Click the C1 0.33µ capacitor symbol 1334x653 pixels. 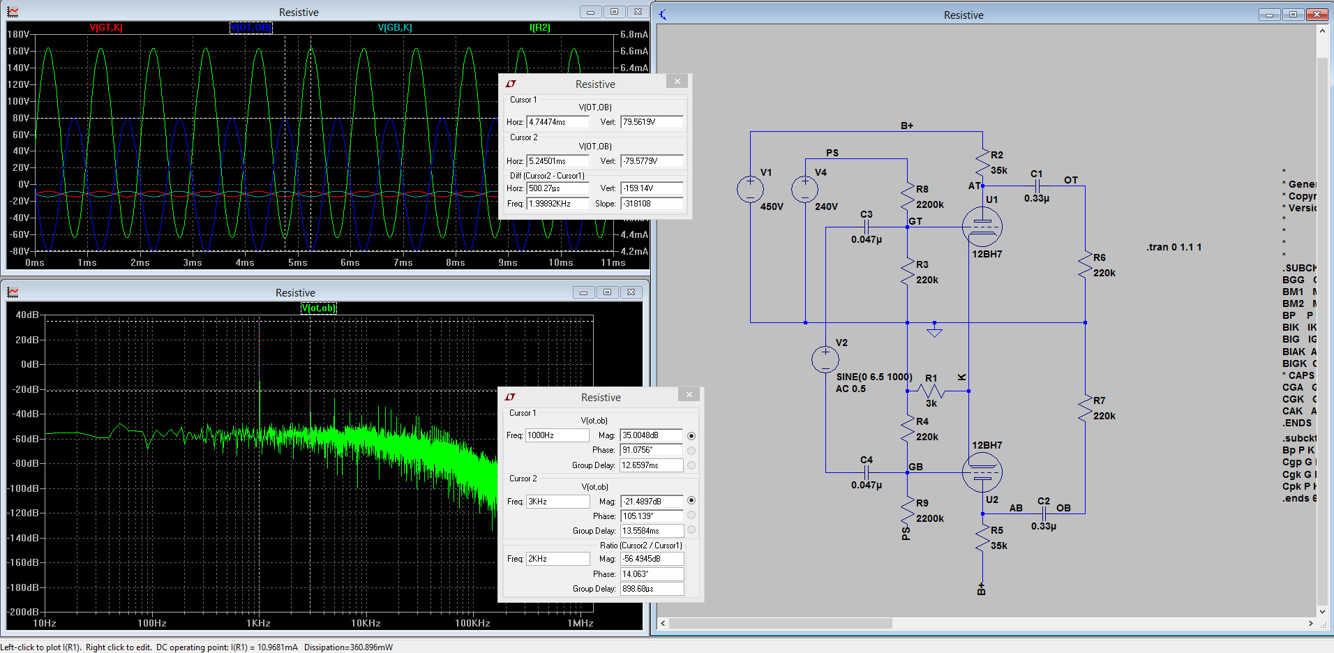[1037, 186]
